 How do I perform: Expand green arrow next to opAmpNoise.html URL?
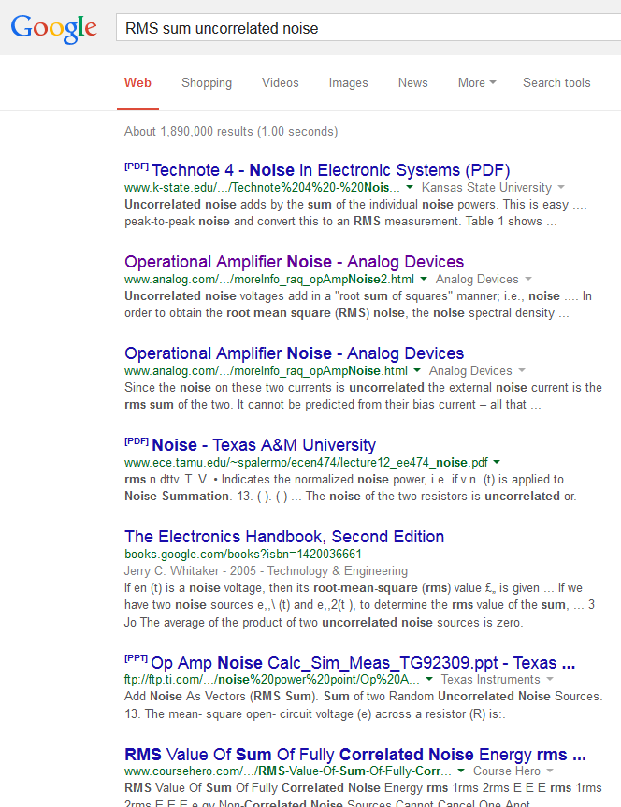[417, 370]
